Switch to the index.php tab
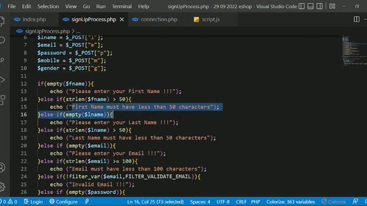 click(34, 19)
